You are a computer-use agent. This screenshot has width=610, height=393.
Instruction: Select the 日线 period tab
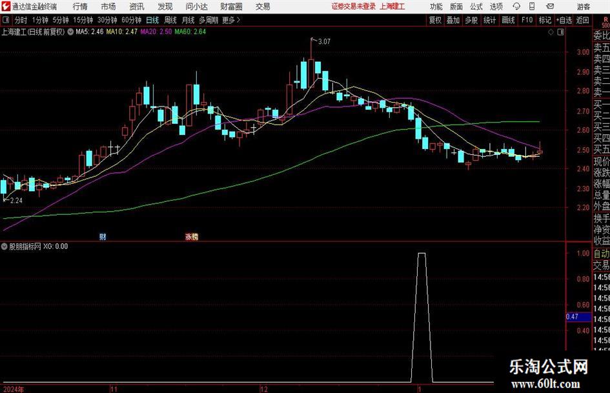point(152,20)
